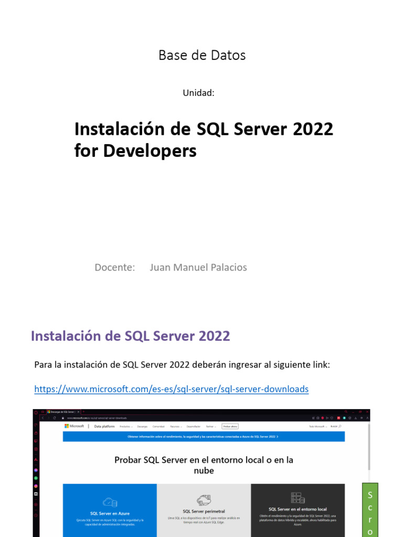Open a new tab with plus icon
Image resolution: width=403 pixels, height=537 pixels.
pyautogui.click(x=83, y=412)
